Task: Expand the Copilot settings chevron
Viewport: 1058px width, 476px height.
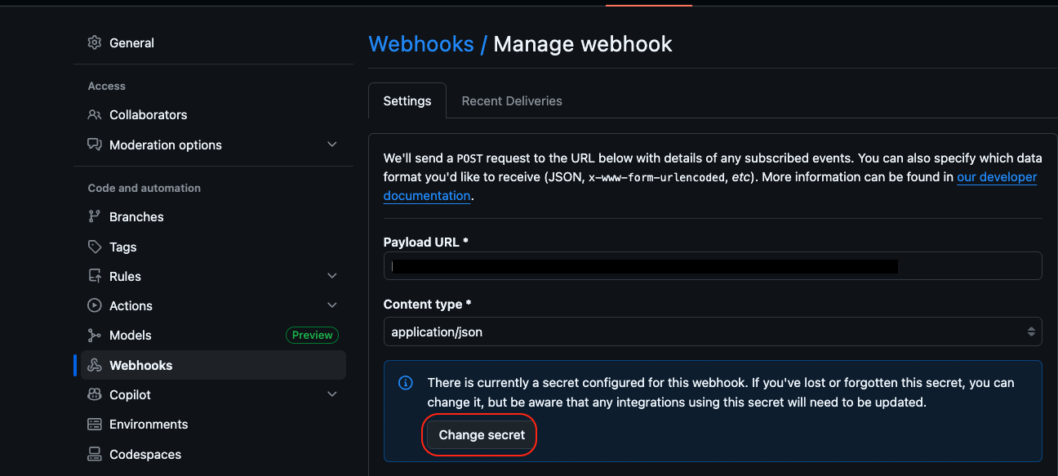Action: 331,395
